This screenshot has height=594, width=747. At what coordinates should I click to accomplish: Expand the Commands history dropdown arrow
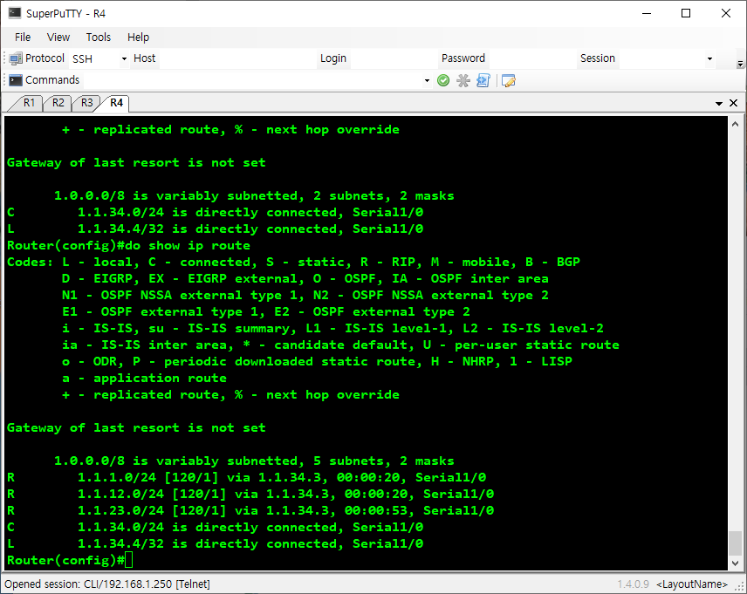[427, 80]
